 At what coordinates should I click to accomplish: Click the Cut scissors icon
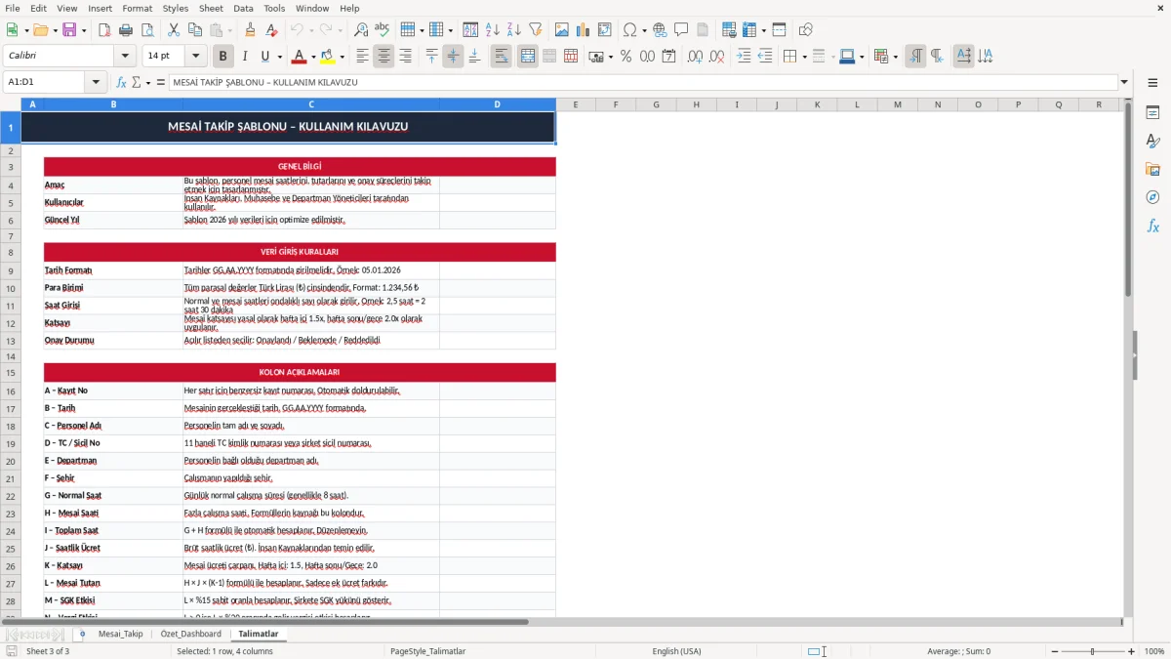pyautogui.click(x=174, y=30)
